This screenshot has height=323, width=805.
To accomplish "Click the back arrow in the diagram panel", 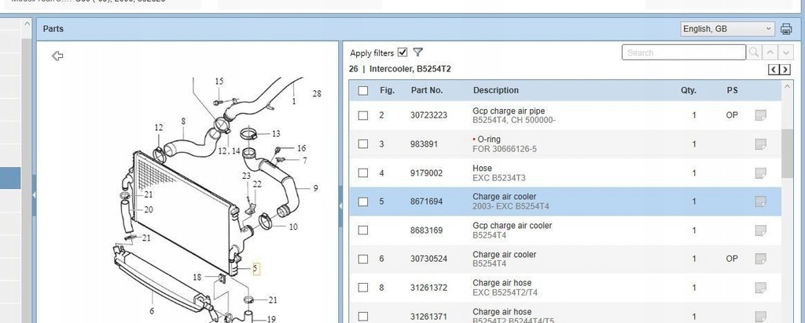I will tap(57, 56).
